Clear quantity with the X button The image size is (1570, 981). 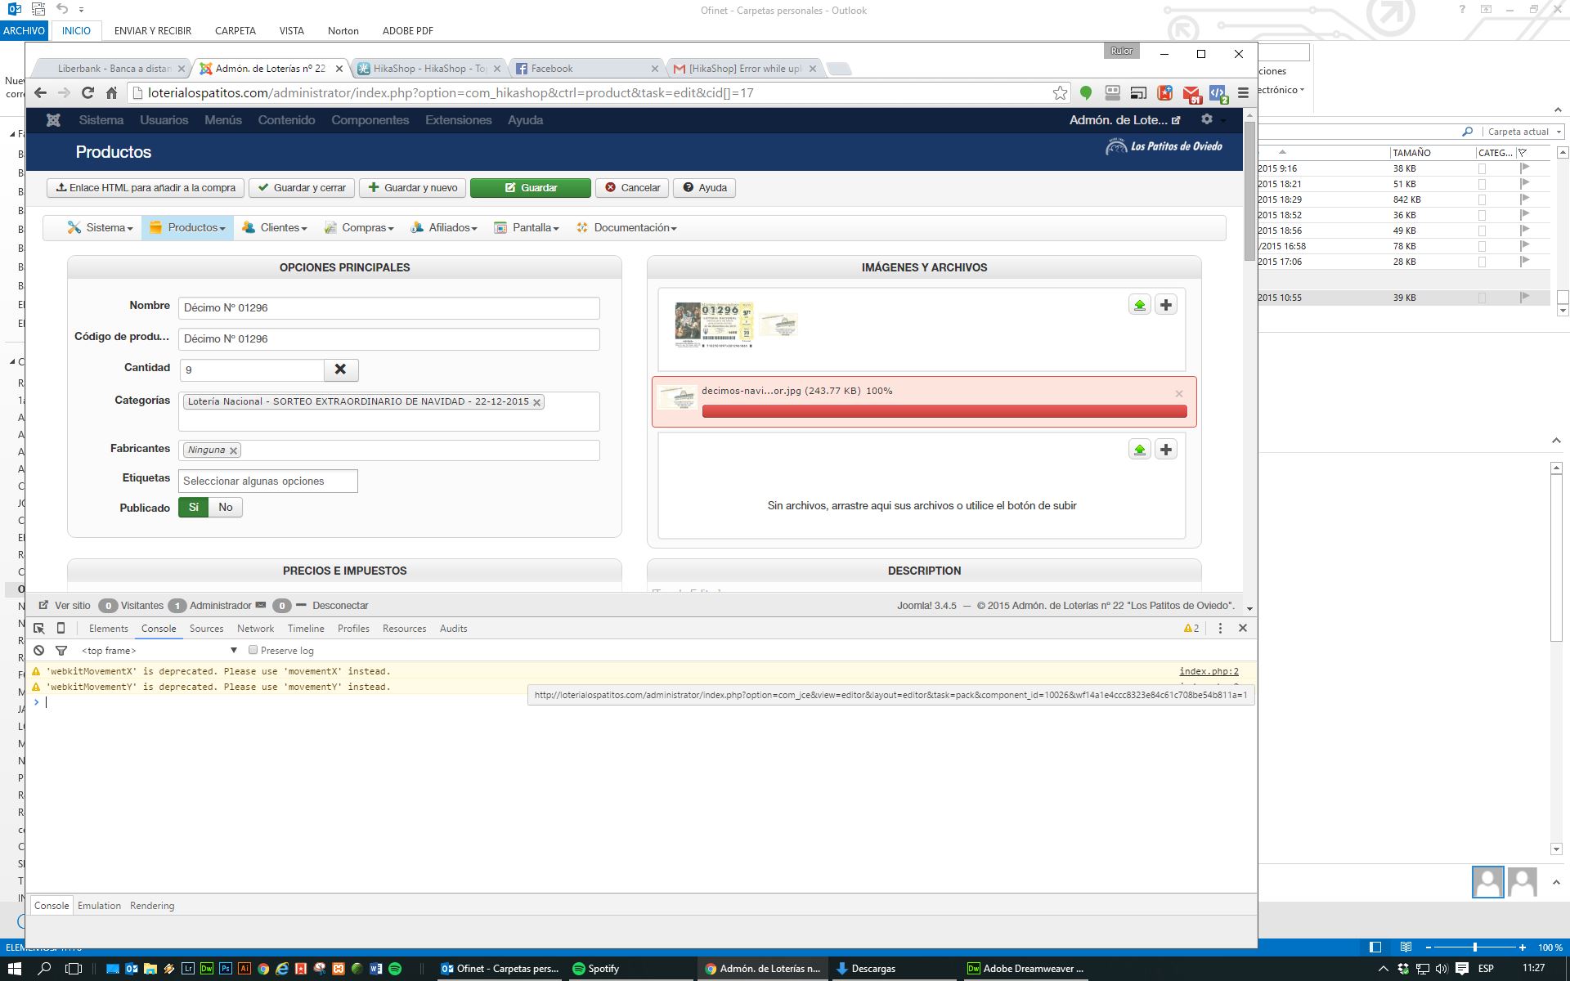(x=340, y=370)
